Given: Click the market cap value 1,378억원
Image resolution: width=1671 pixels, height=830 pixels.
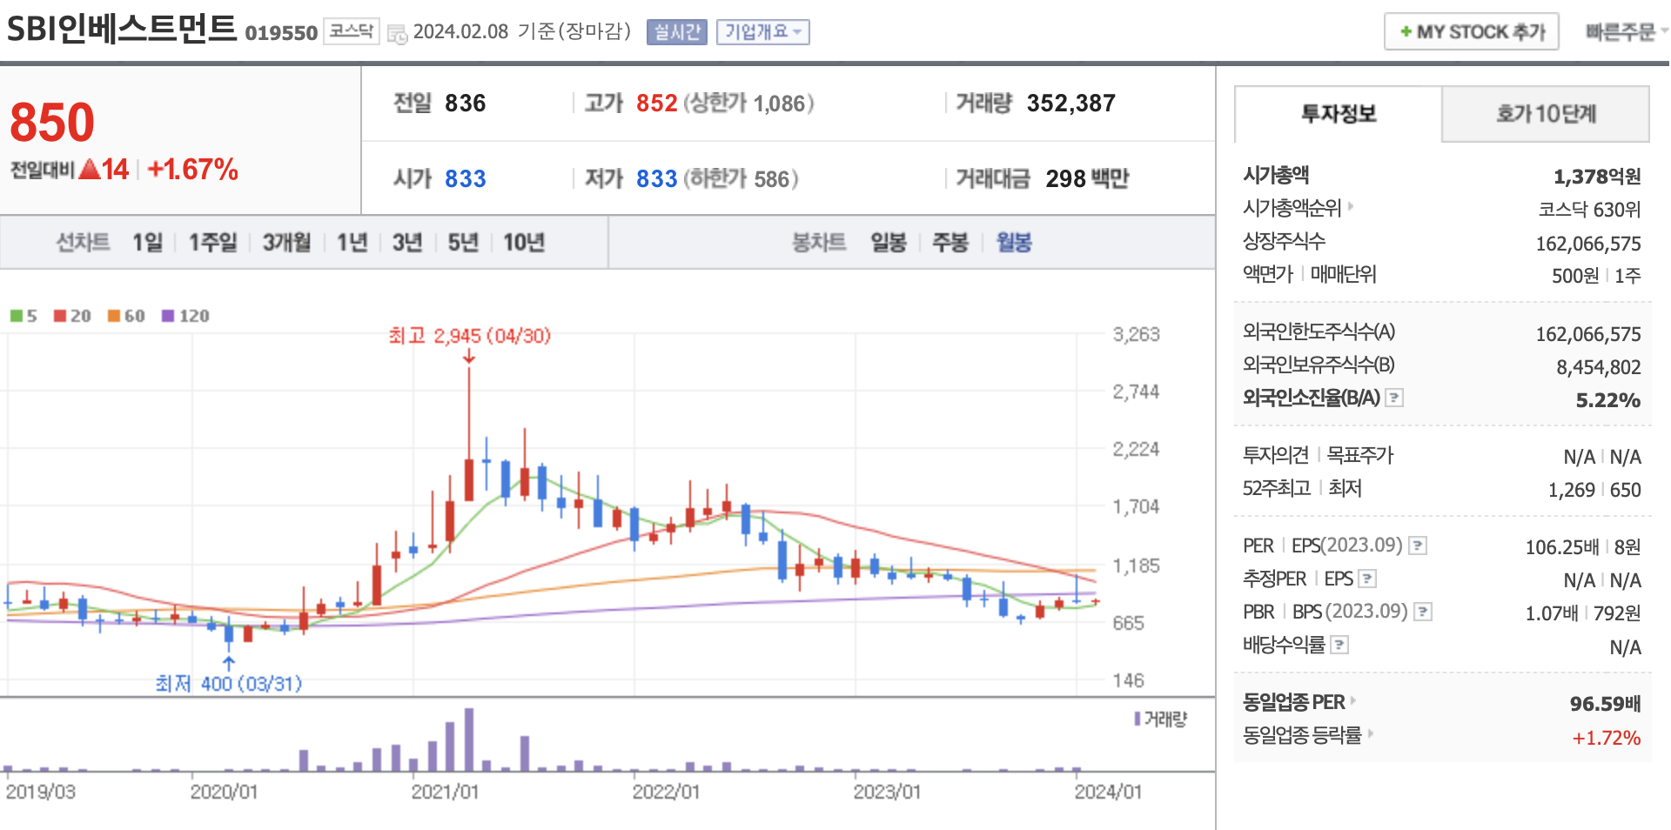Looking at the screenshot, I should [x=1597, y=177].
